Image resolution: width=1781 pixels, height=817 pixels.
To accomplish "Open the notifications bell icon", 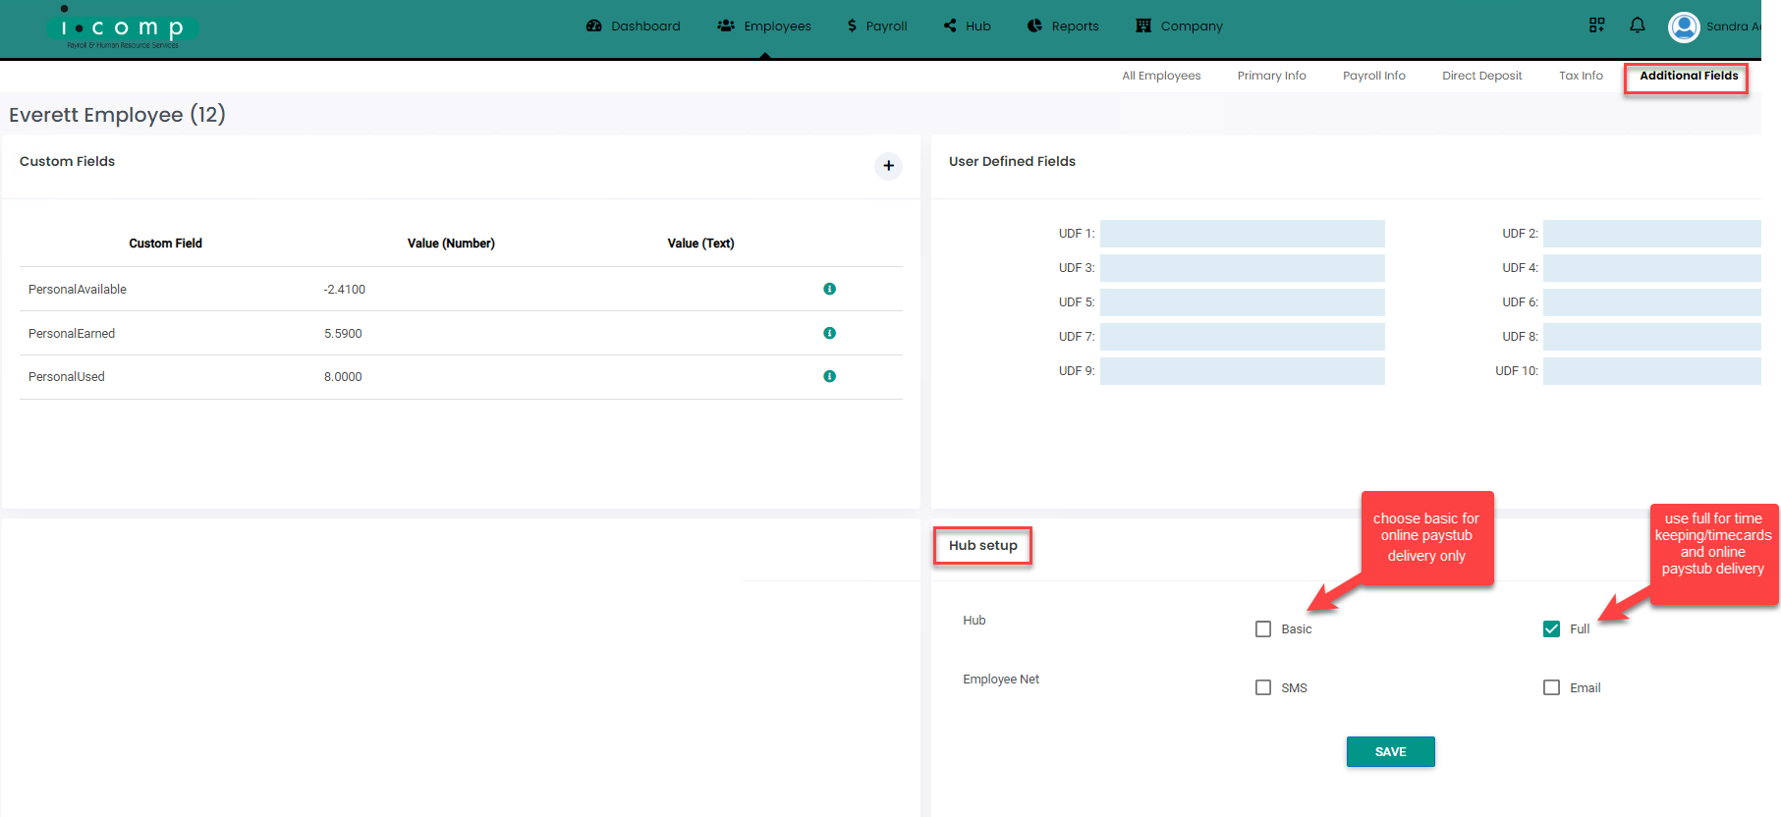I will coord(1637,26).
